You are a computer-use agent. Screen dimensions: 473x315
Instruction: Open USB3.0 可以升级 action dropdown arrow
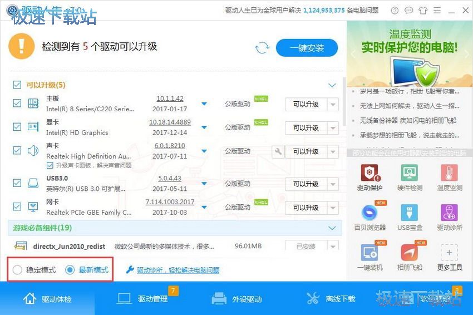tap(333, 184)
